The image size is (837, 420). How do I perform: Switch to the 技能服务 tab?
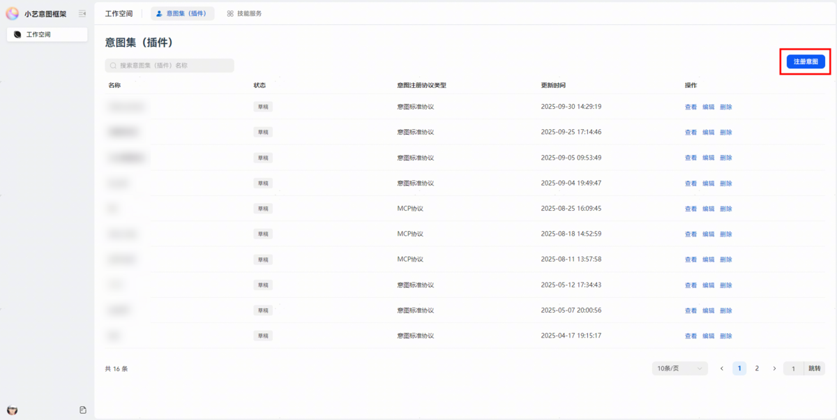(x=244, y=13)
